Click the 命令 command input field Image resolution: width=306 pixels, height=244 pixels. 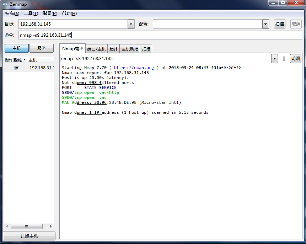coord(160,35)
